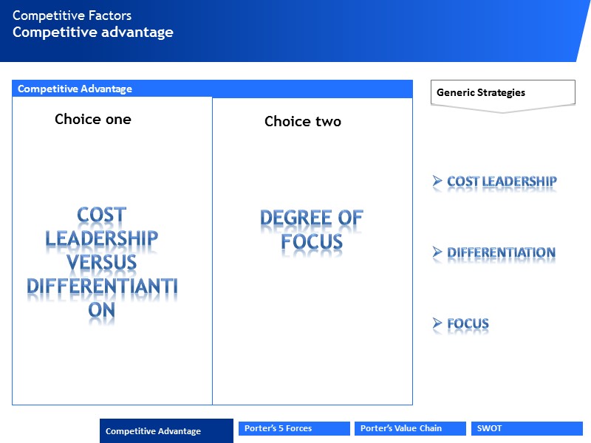Switch to Porter's Value Chain tab

pyautogui.click(x=410, y=428)
